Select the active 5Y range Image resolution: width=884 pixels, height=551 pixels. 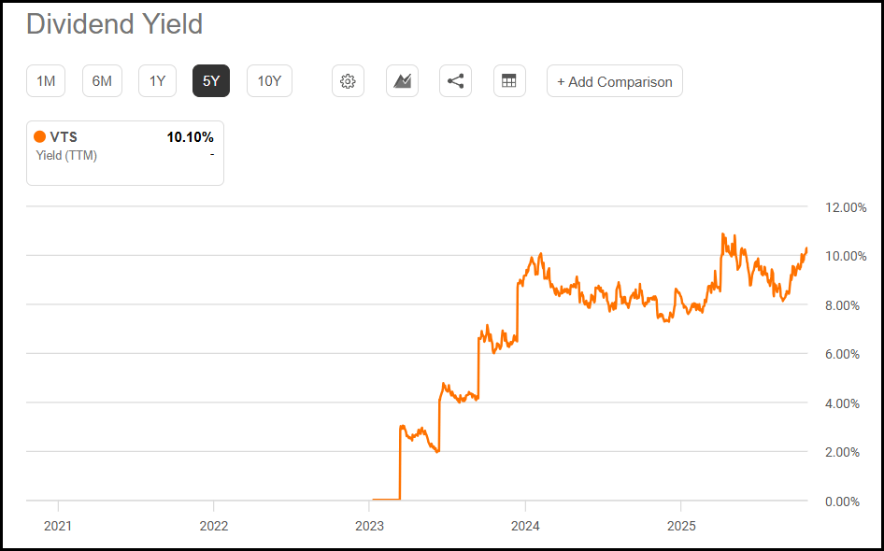point(211,81)
